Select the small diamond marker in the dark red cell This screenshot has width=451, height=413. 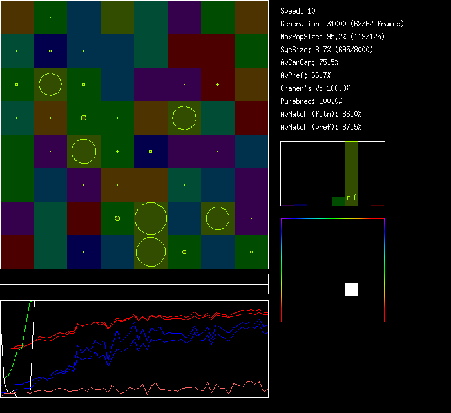tap(218, 84)
